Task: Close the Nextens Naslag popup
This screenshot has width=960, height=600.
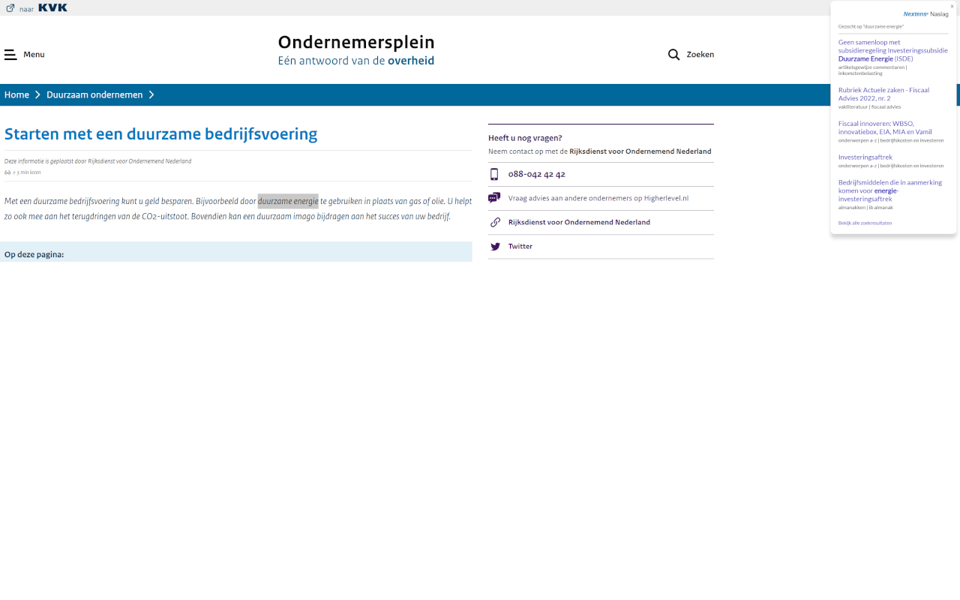Action: (x=952, y=6)
